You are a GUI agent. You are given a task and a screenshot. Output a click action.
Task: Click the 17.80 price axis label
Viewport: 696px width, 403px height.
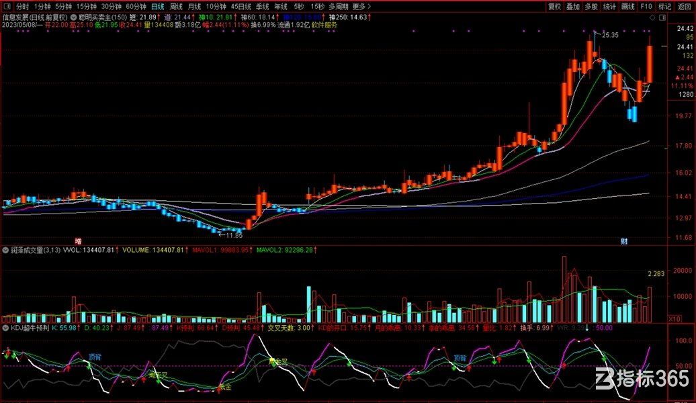685,146
